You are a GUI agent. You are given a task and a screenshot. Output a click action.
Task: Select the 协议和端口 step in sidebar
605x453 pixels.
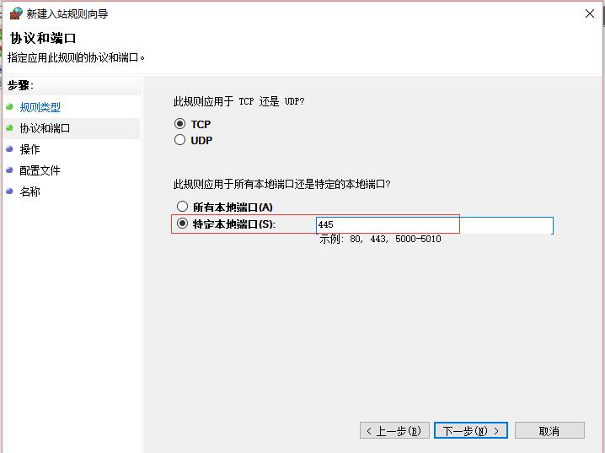pyautogui.click(x=45, y=128)
